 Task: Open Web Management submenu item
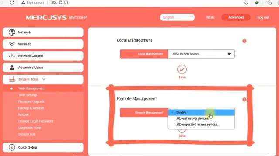tap(31, 88)
